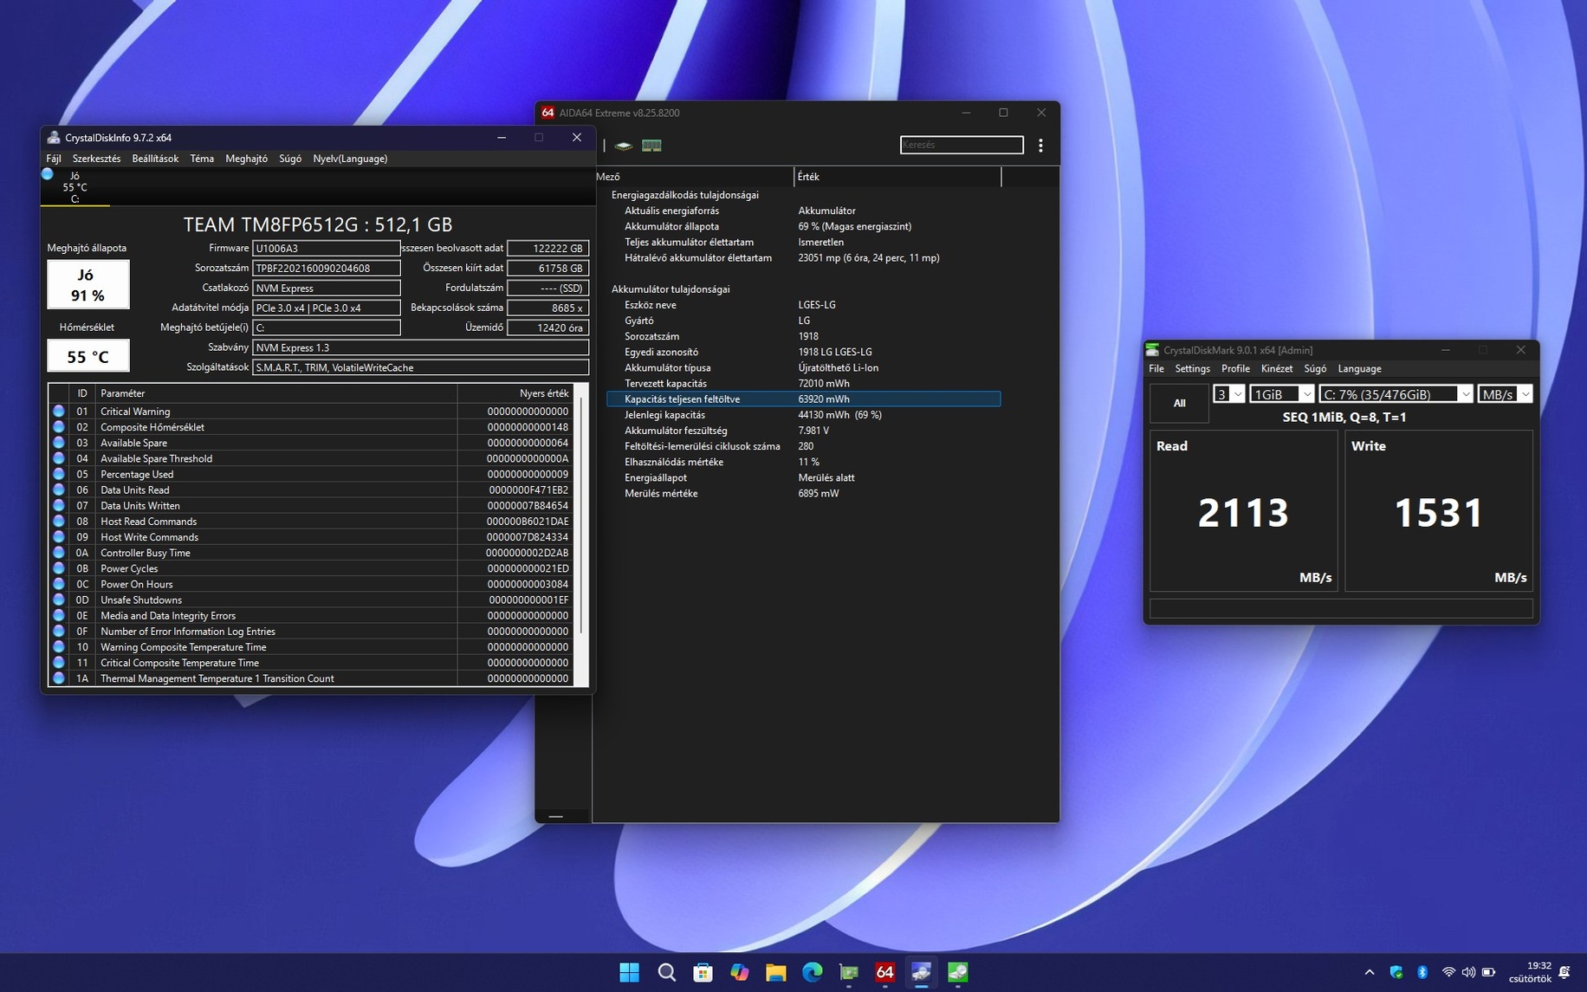Click the Bluetooth icon in system tray
This screenshot has width=1587, height=992.
click(x=1422, y=972)
